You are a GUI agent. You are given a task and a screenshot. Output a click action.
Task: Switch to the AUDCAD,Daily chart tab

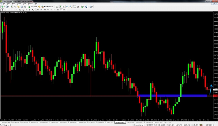pyautogui.click(x=6, y=123)
